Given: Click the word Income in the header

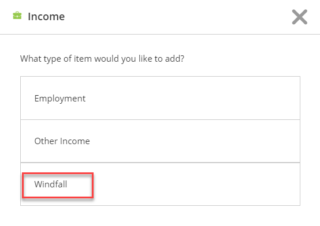Looking at the screenshot, I should (x=46, y=17).
